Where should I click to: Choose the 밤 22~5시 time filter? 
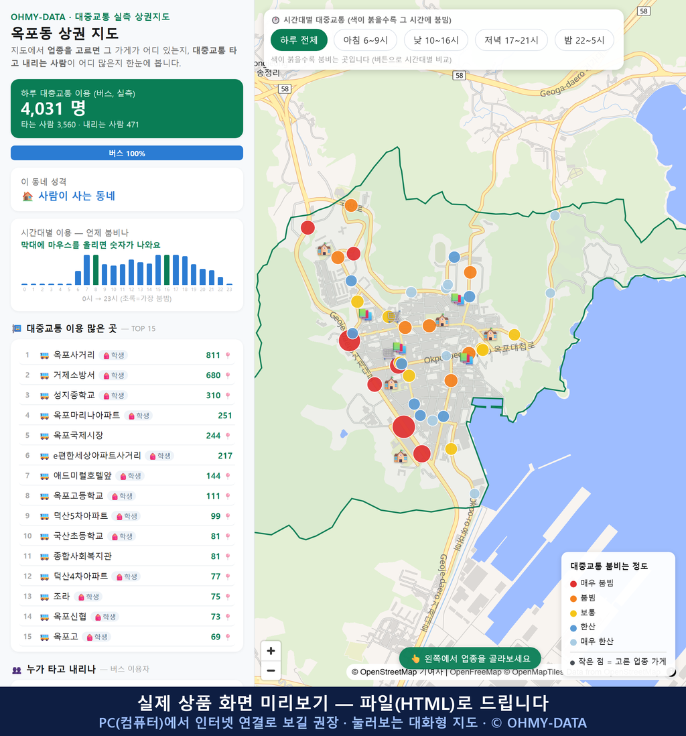tap(584, 40)
